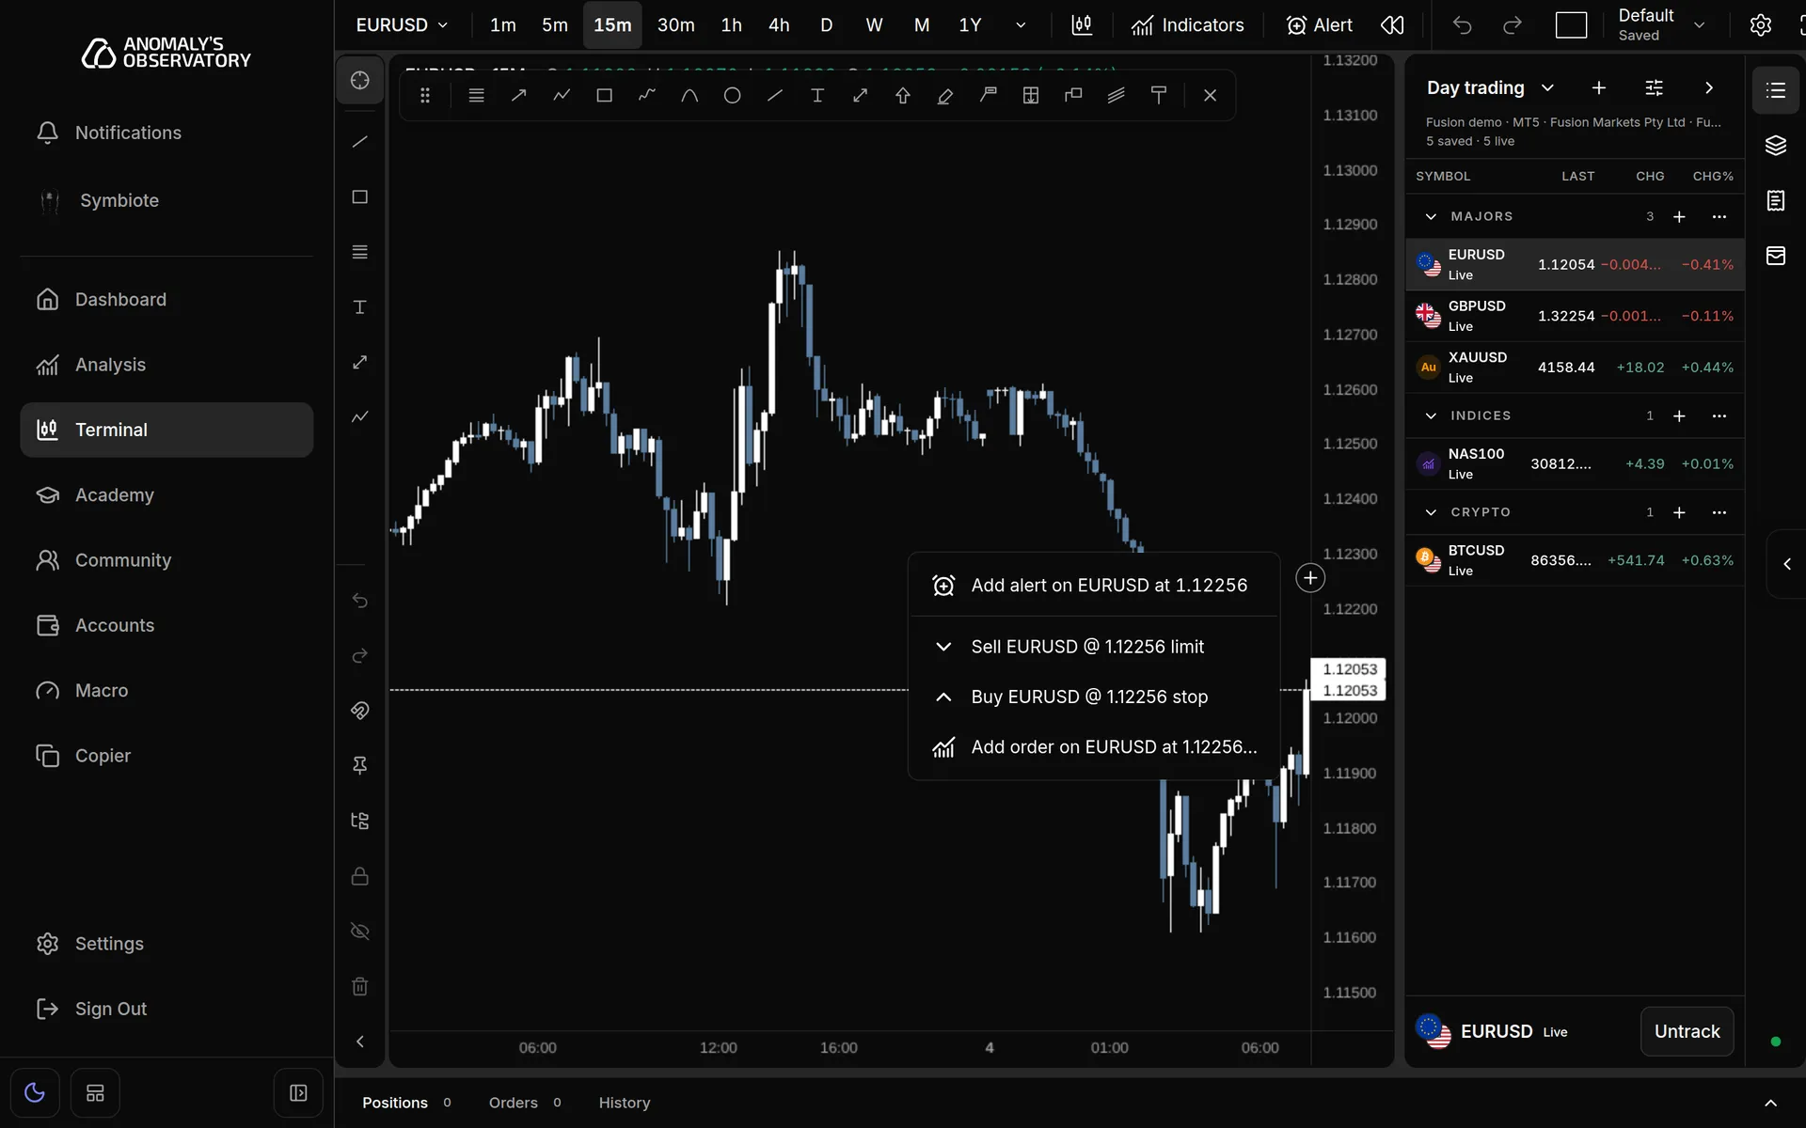Select the circle tool in floating toolbar
The height and width of the screenshot is (1128, 1806).
732,96
